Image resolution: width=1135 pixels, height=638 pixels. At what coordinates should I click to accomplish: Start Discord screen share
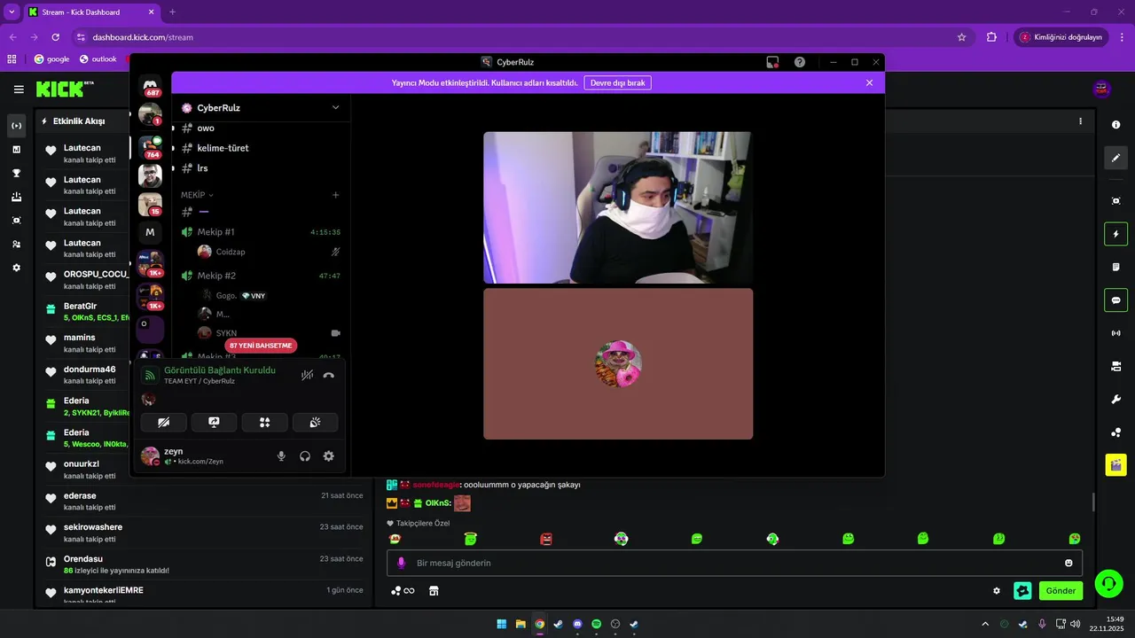pyautogui.click(x=214, y=423)
